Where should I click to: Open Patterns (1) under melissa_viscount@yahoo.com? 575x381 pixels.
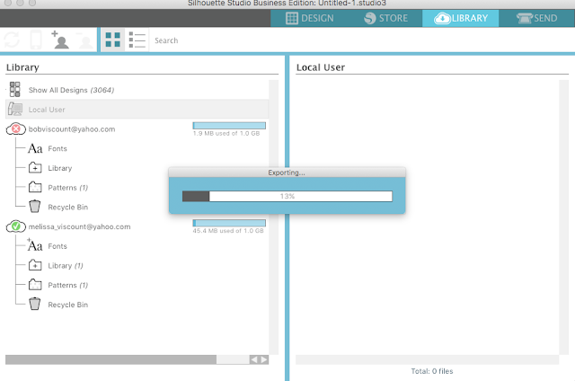pyautogui.click(x=68, y=285)
